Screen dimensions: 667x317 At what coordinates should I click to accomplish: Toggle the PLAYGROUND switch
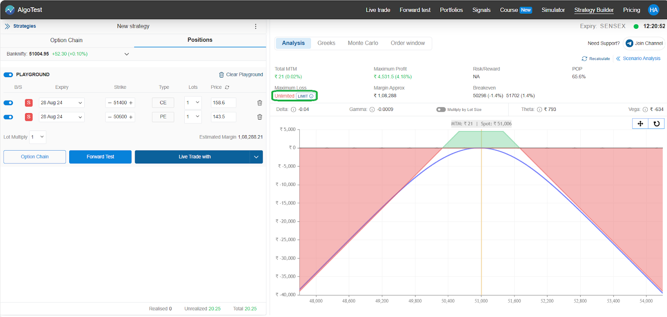coord(8,75)
